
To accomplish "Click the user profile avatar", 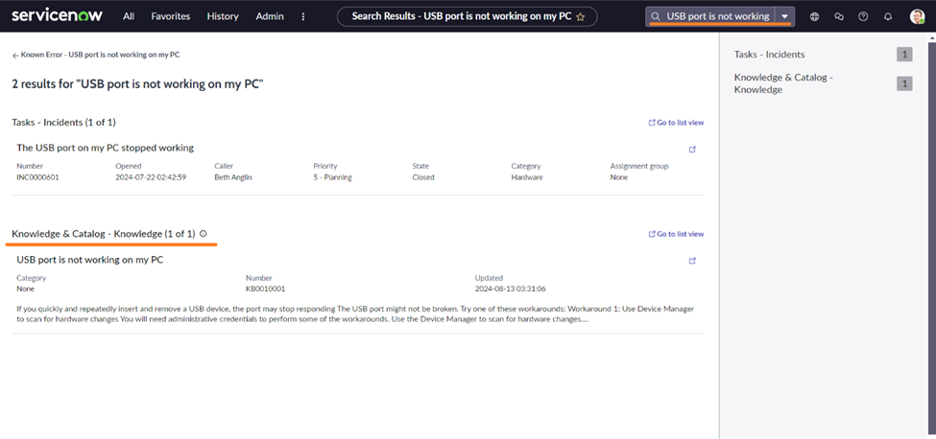I will [x=917, y=16].
